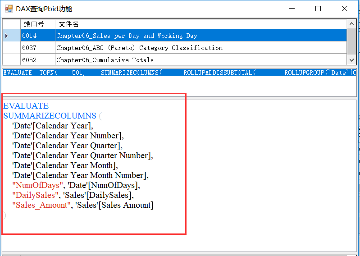The image size is (360, 256).
Task: Minimize the DAX查询Pbid功能 window
Action: click(x=292, y=9)
